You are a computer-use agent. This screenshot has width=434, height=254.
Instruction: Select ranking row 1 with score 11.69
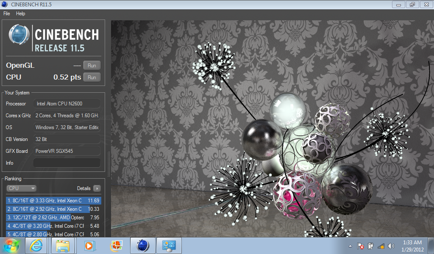pos(53,201)
